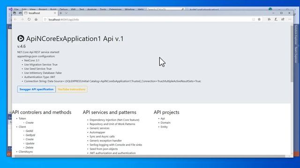Add this page to favorites star
The image size is (300, 168).
[259, 20]
